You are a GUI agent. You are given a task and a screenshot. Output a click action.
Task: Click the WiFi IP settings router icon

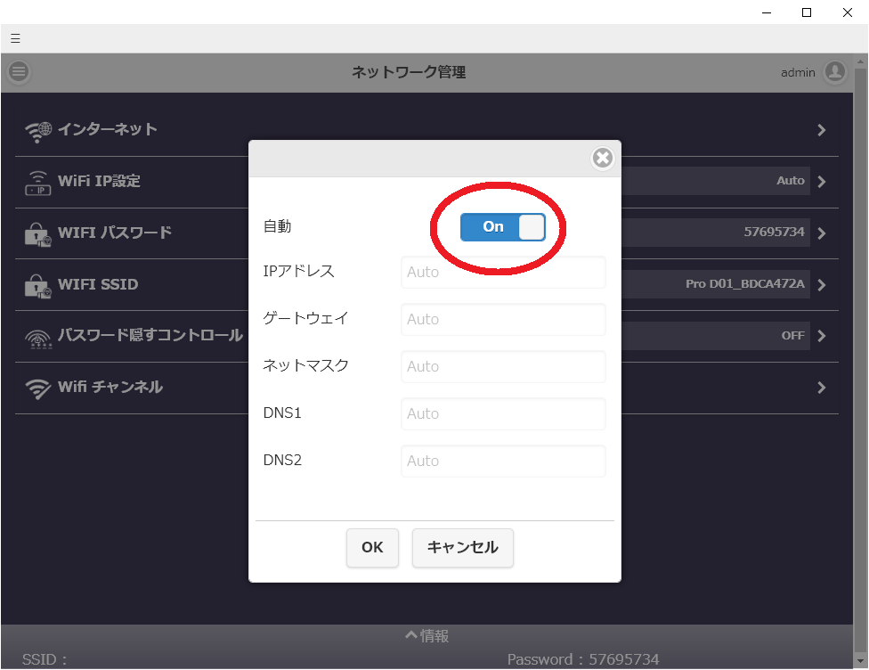coord(38,182)
